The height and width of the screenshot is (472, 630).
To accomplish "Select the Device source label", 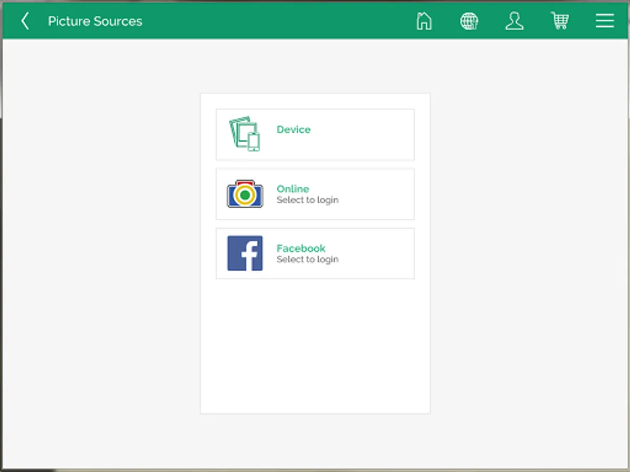I will coord(293,130).
